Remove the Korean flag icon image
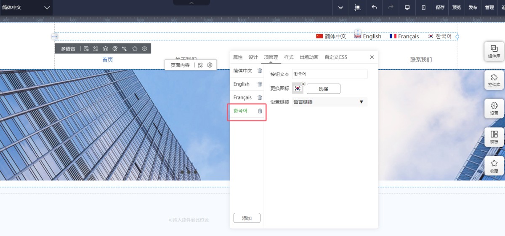Image resolution: width=505 pixels, height=236 pixels. coord(303,83)
